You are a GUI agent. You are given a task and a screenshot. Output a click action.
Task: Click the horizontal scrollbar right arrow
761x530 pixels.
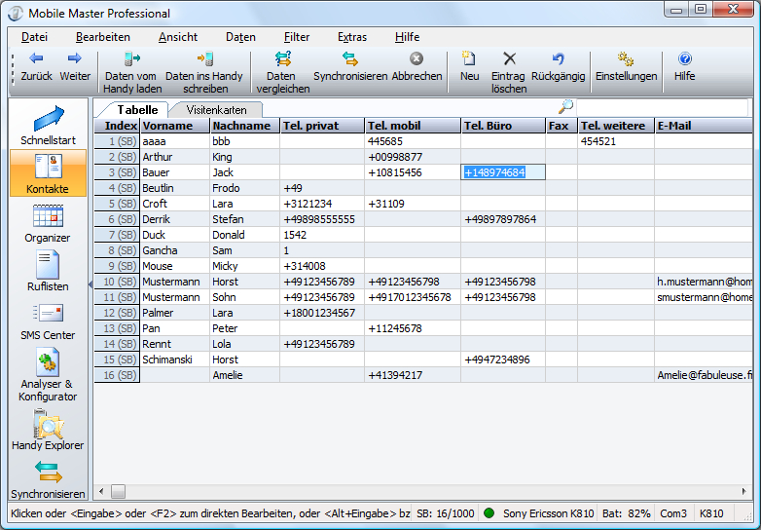click(743, 491)
